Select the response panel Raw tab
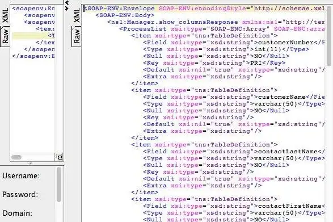The width and height of the screenshot is (333, 222). coord(77,36)
